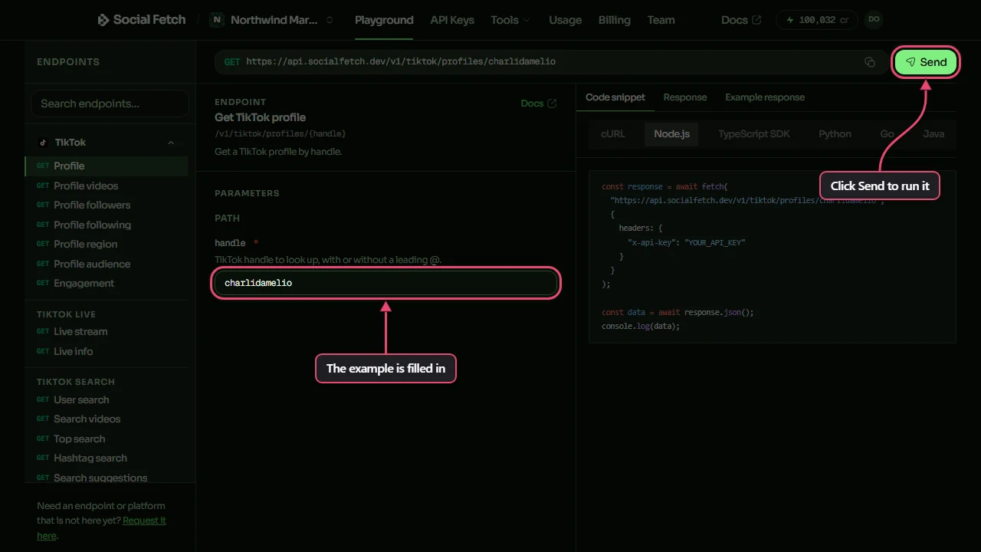Copy the request URL with the copy icon
Viewport: 981px width, 552px height.
pos(870,62)
